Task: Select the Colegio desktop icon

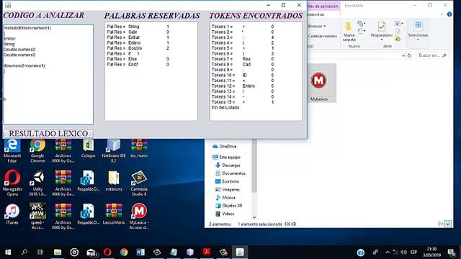Action: [88, 149]
